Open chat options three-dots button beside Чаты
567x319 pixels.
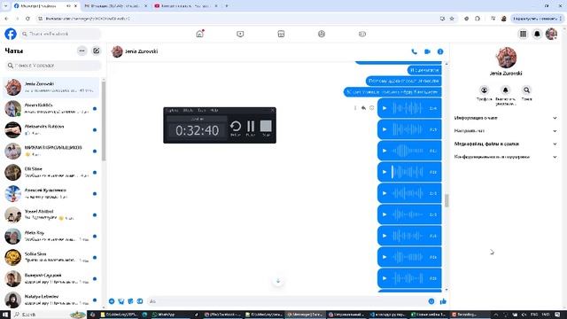click(x=82, y=51)
